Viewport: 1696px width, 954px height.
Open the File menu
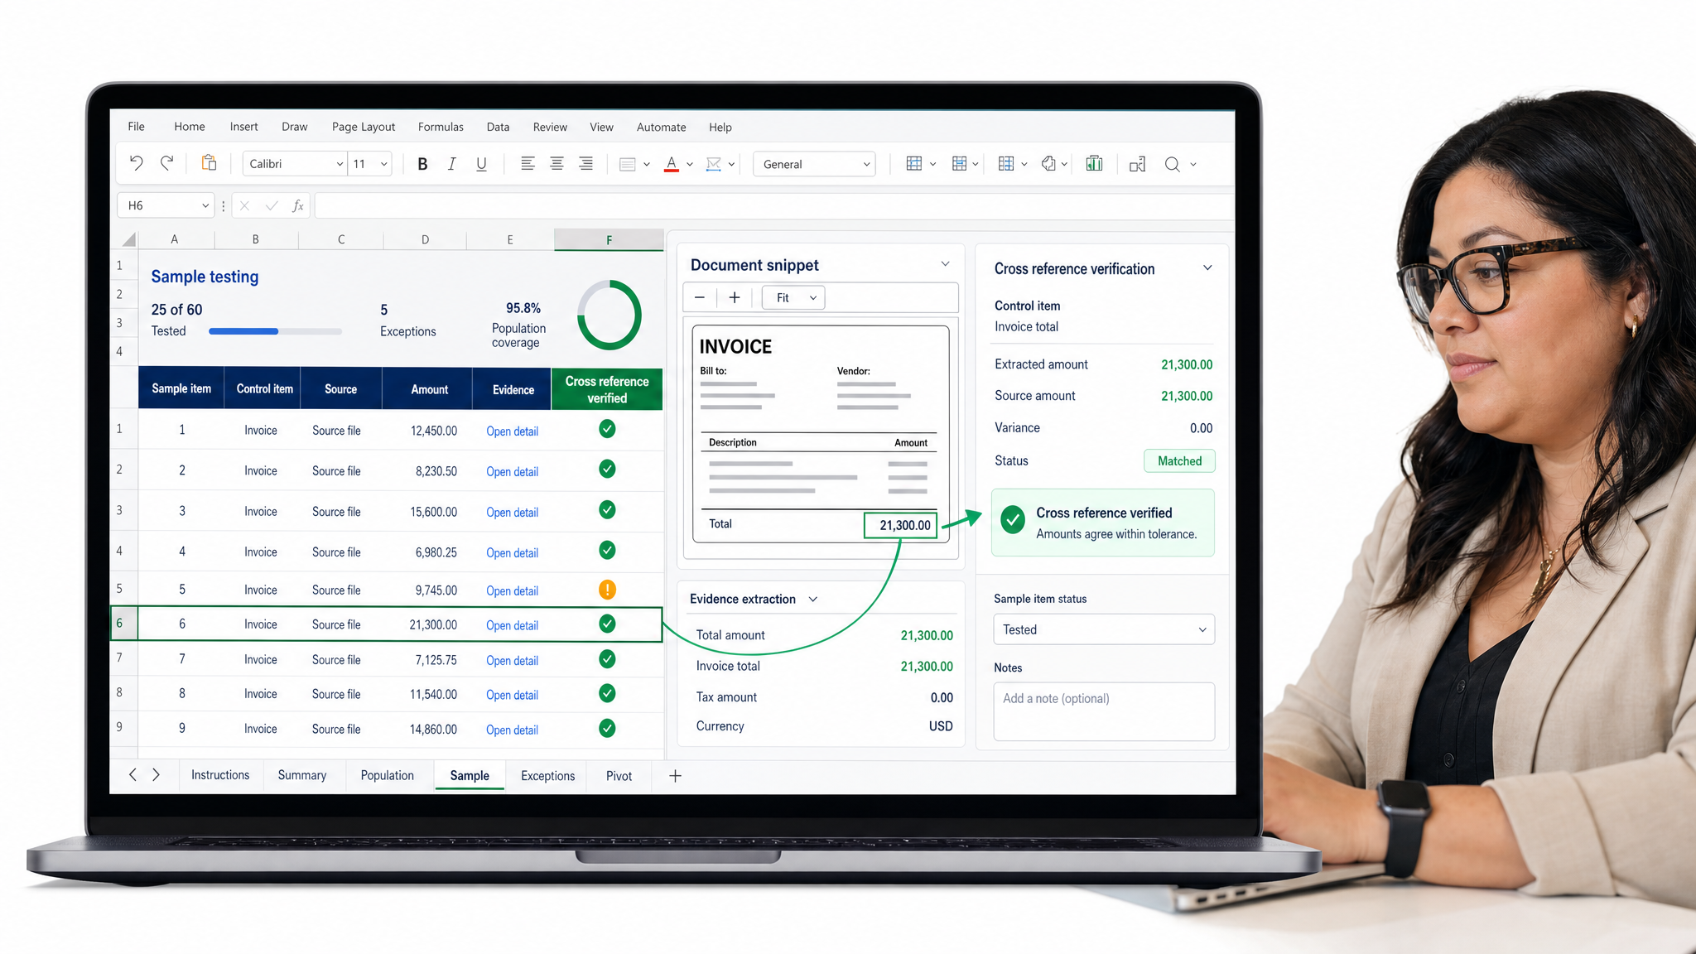click(x=136, y=127)
